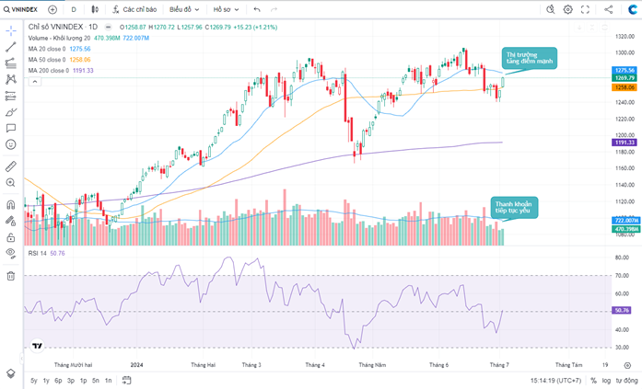Expand the Hồ sơ dropdown
This screenshot has width=642, height=389.
[x=226, y=9]
